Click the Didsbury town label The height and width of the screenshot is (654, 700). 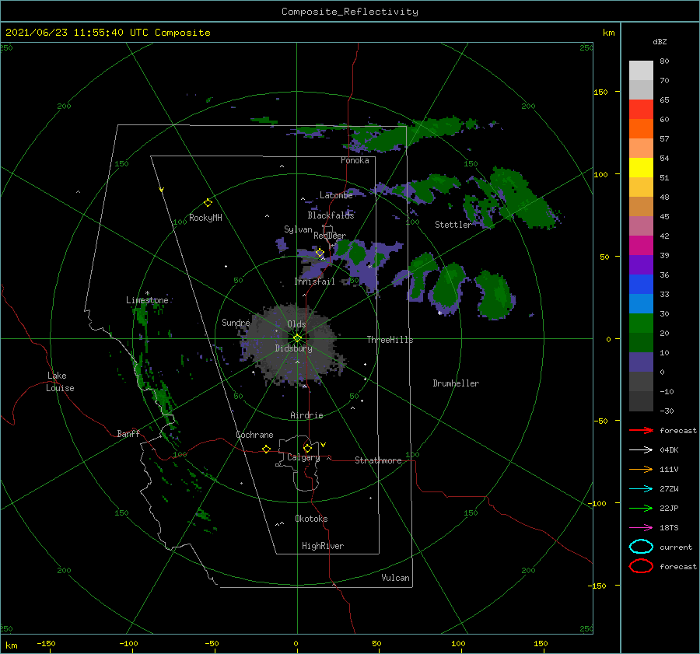[293, 348]
